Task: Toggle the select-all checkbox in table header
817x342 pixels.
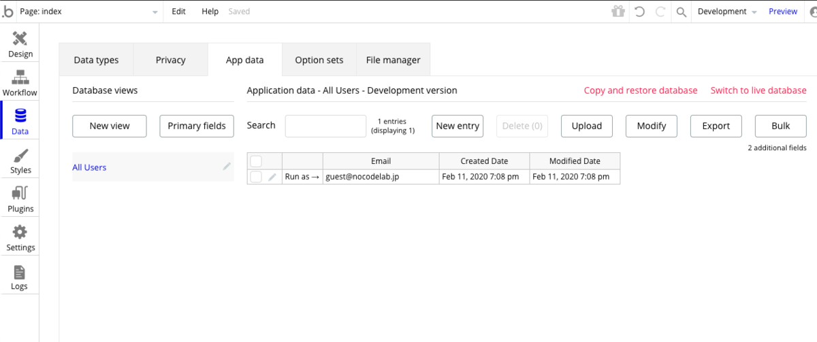Action: [x=256, y=161]
